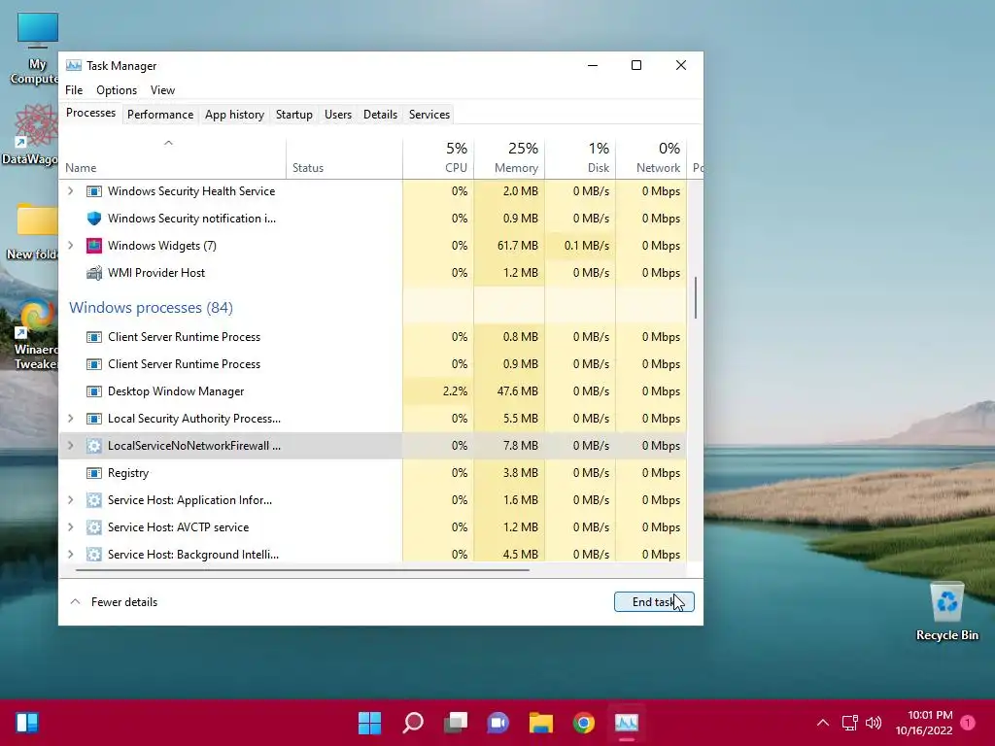Open File Explorer from the taskbar
Screen dimensions: 995x746
point(541,723)
